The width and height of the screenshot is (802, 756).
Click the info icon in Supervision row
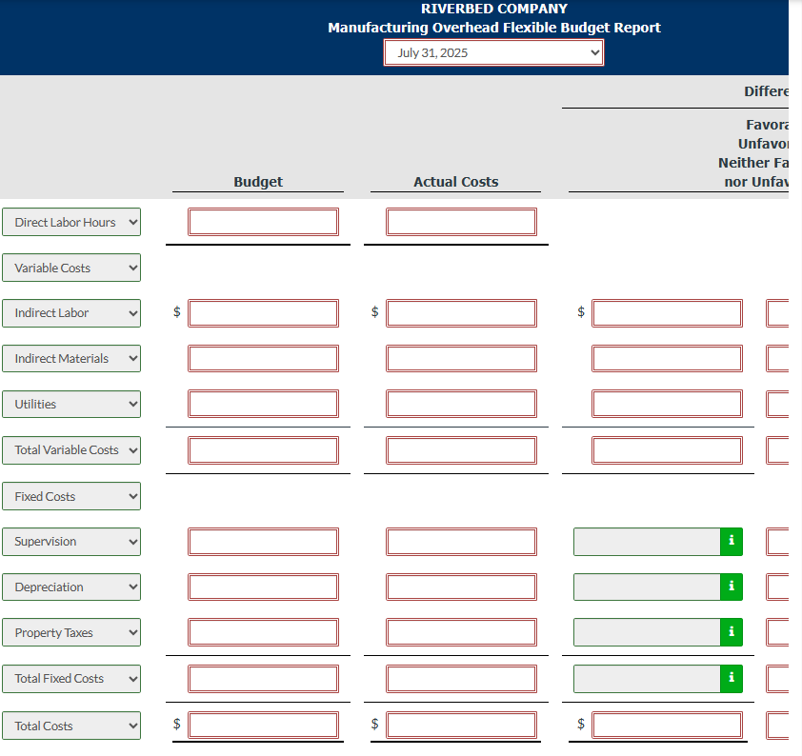[731, 542]
